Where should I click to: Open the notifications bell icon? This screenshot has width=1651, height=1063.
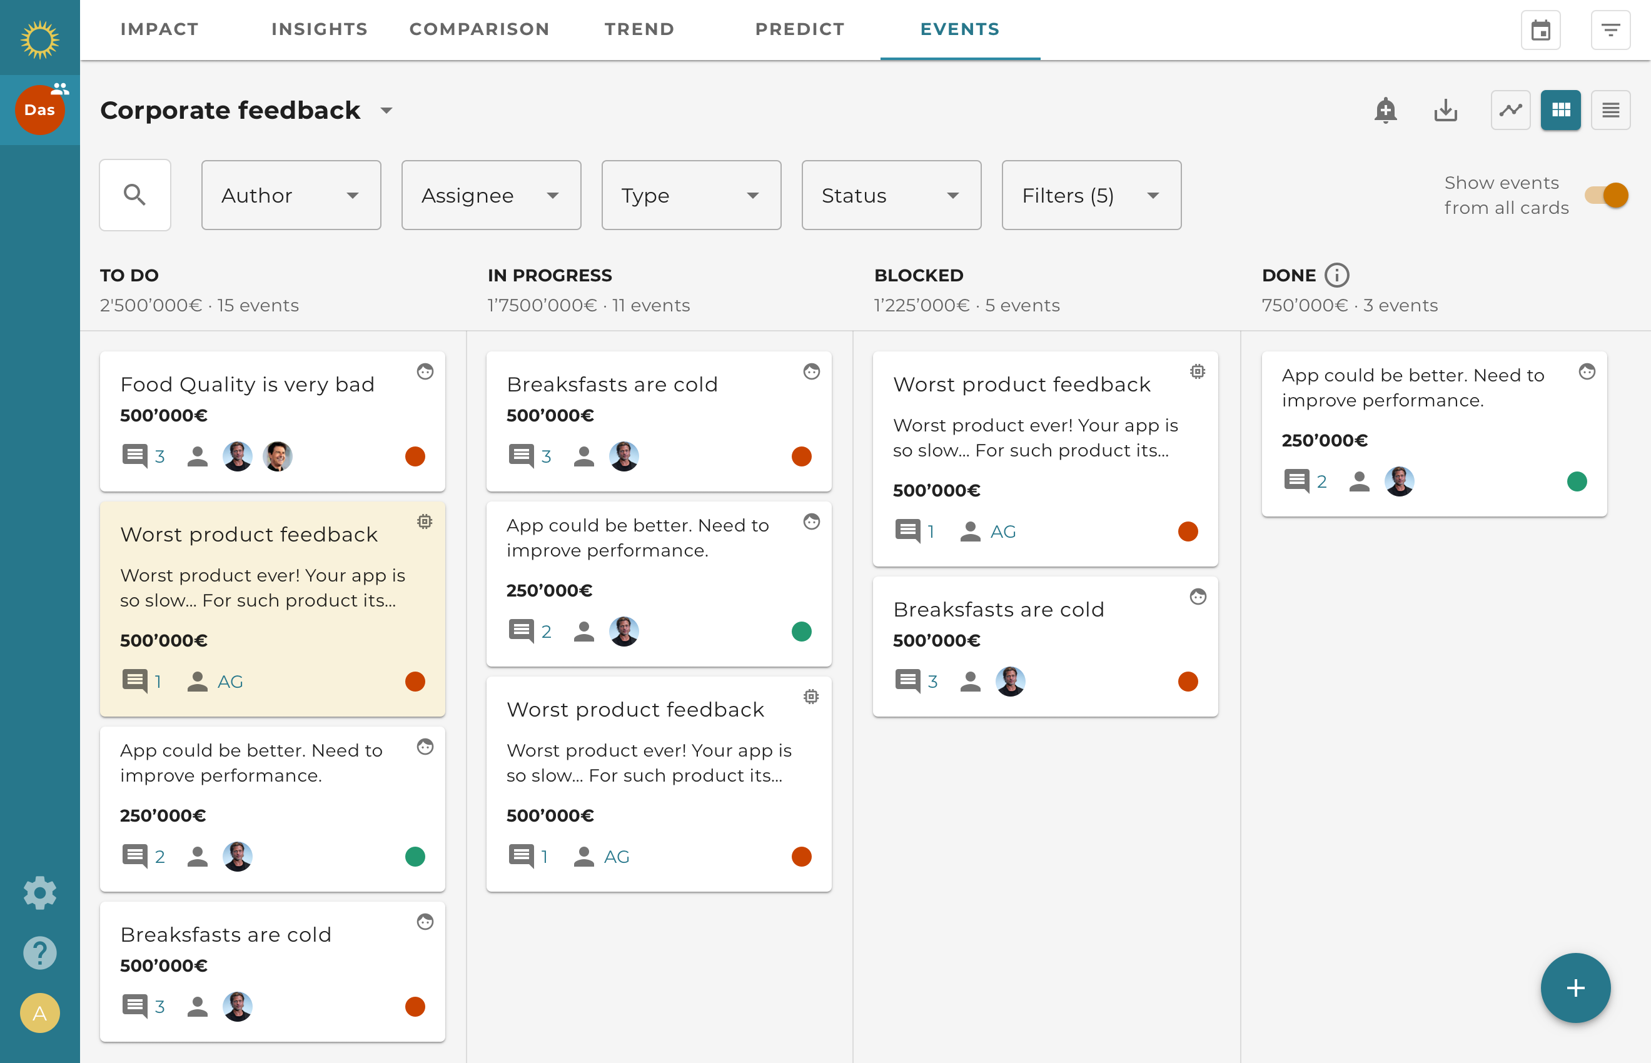pos(1385,110)
